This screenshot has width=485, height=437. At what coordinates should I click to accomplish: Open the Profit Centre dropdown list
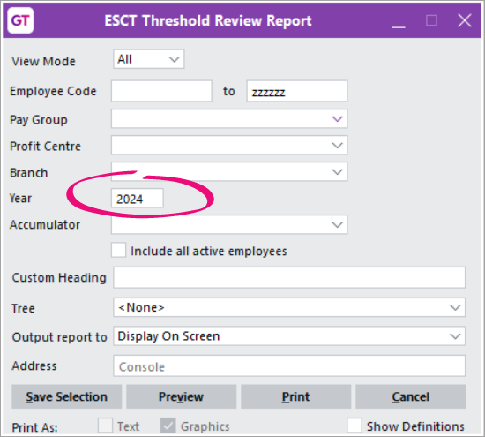pyautogui.click(x=229, y=146)
